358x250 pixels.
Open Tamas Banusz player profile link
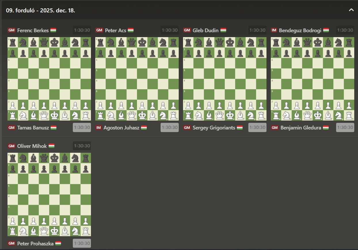click(33, 127)
